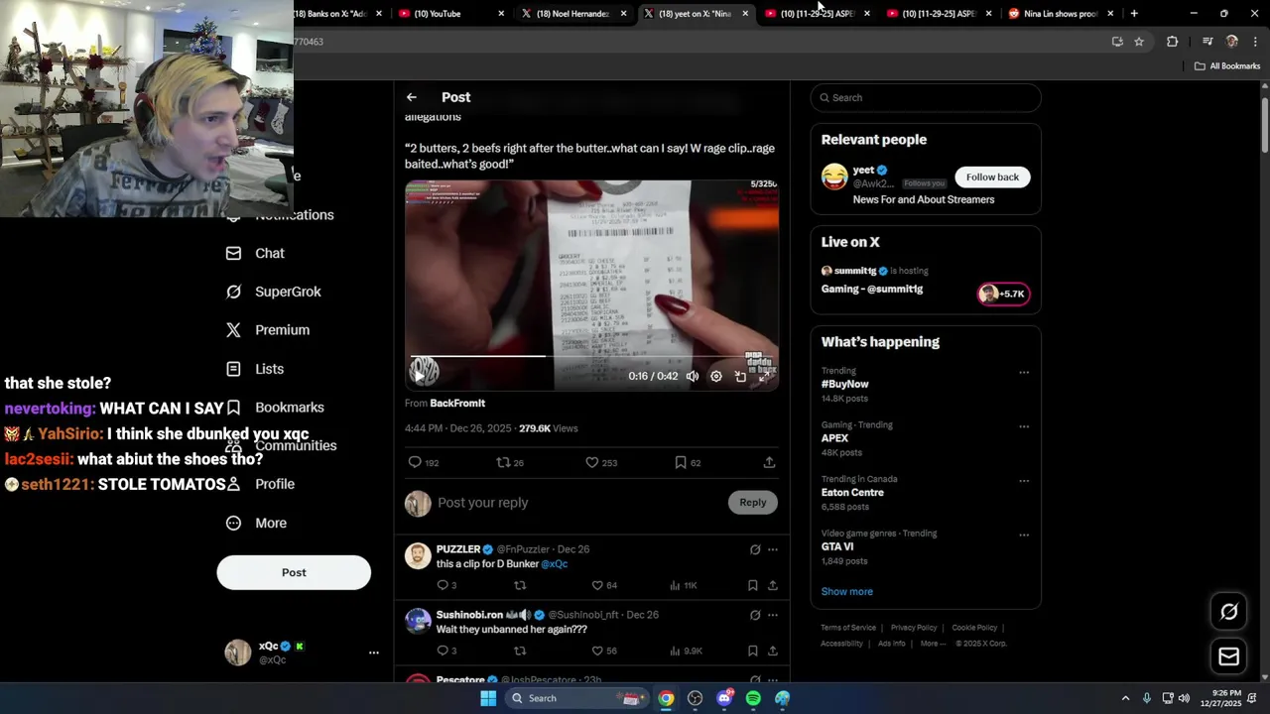This screenshot has width=1270, height=714.
Task: Click Follow back for yeet
Action: (992, 177)
